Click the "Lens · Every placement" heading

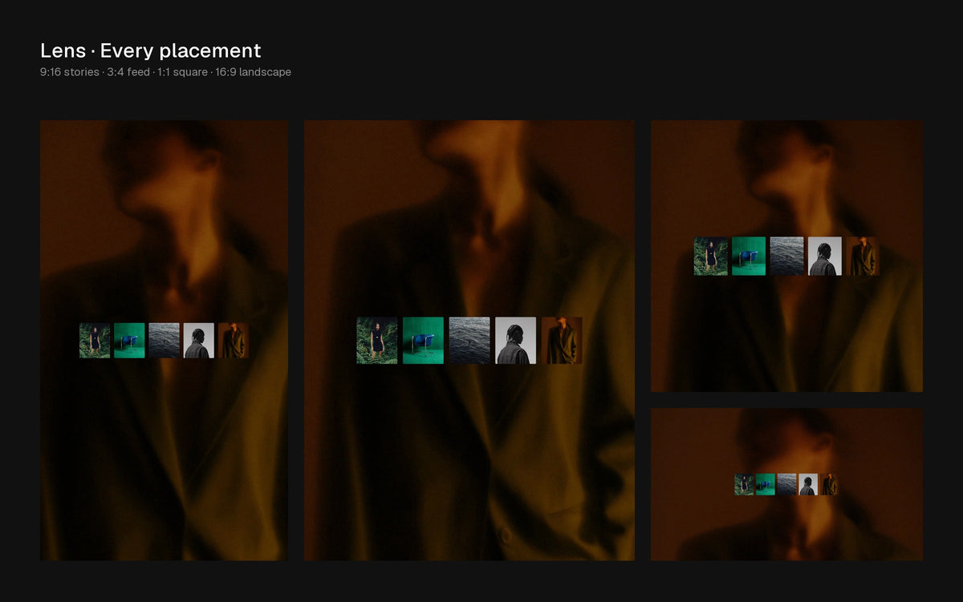coord(151,51)
